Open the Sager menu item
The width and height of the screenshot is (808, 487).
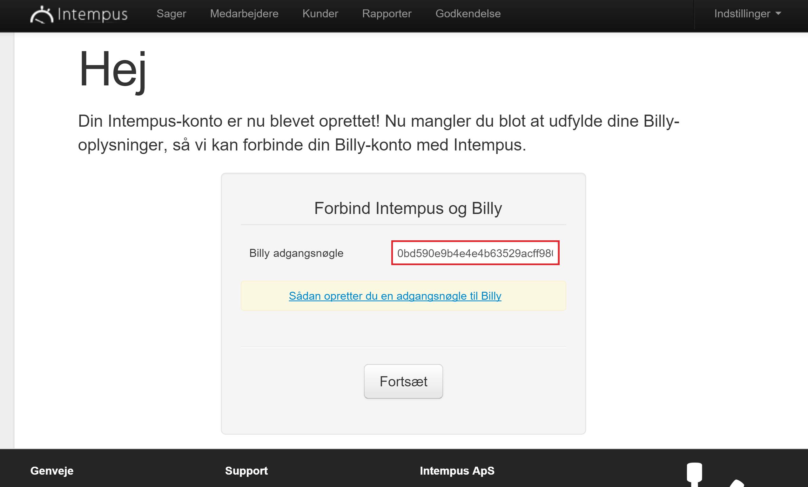(171, 14)
